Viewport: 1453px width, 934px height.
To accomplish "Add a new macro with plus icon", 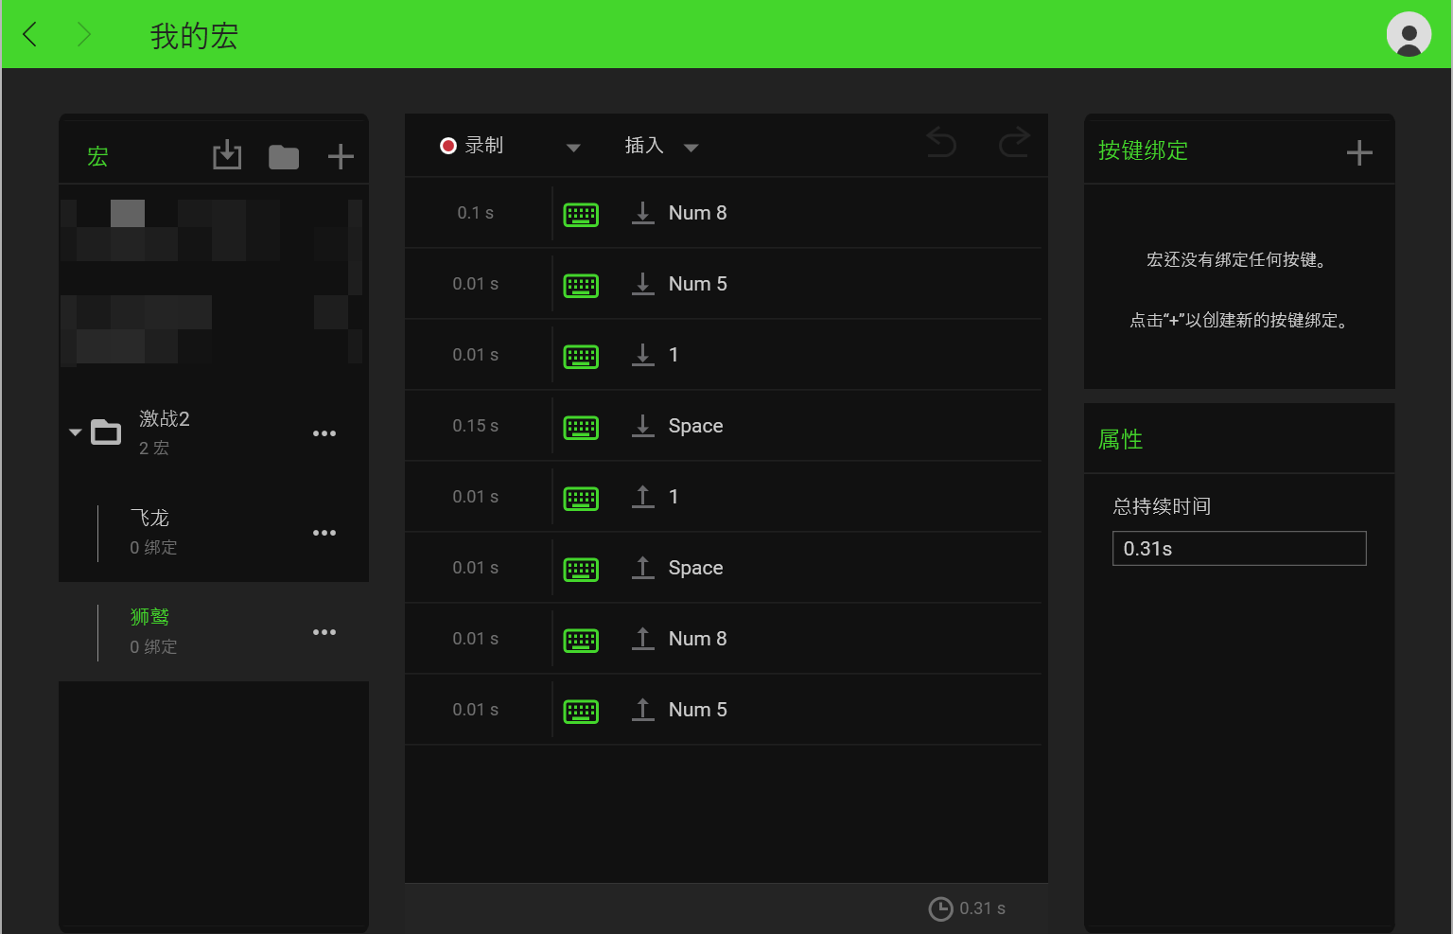I will [x=341, y=157].
